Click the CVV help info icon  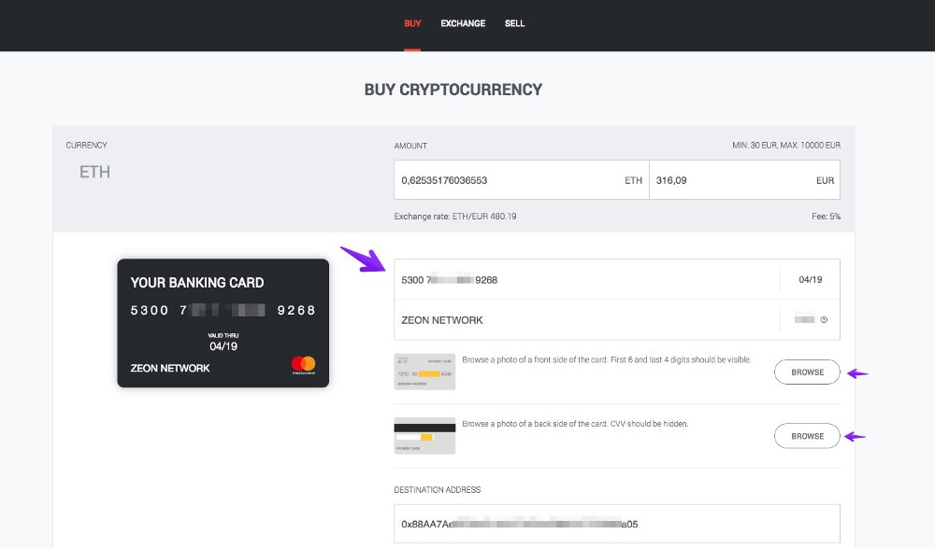click(x=824, y=320)
